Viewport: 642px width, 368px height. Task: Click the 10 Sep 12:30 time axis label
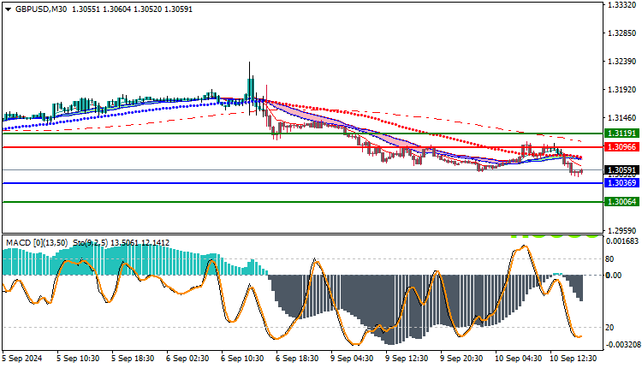coord(574,359)
